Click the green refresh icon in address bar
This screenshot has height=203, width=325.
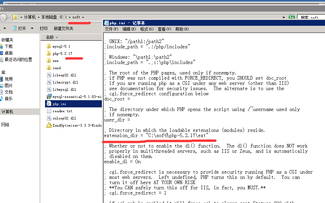[x=292, y=17]
